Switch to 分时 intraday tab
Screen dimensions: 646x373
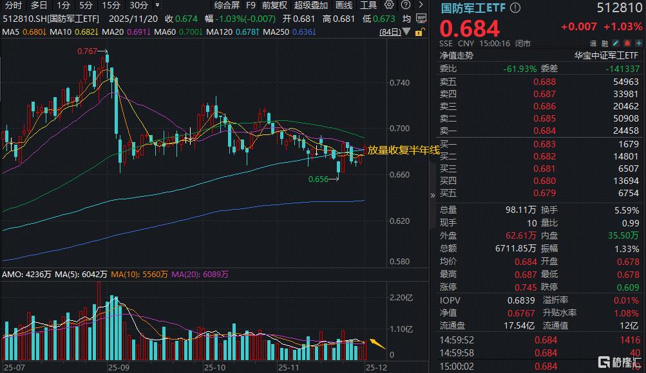click(x=13, y=5)
